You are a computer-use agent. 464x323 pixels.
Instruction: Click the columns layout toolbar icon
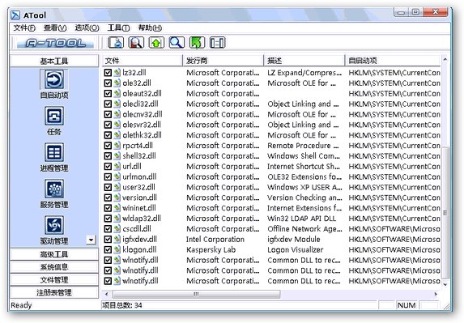point(218,42)
